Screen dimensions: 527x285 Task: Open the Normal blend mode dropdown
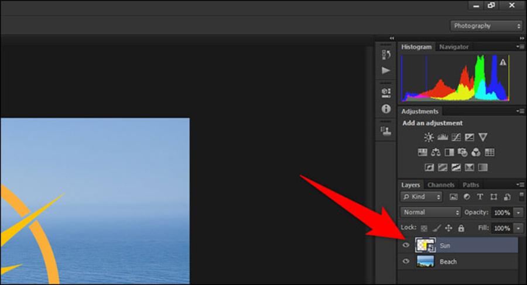click(x=430, y=212)
